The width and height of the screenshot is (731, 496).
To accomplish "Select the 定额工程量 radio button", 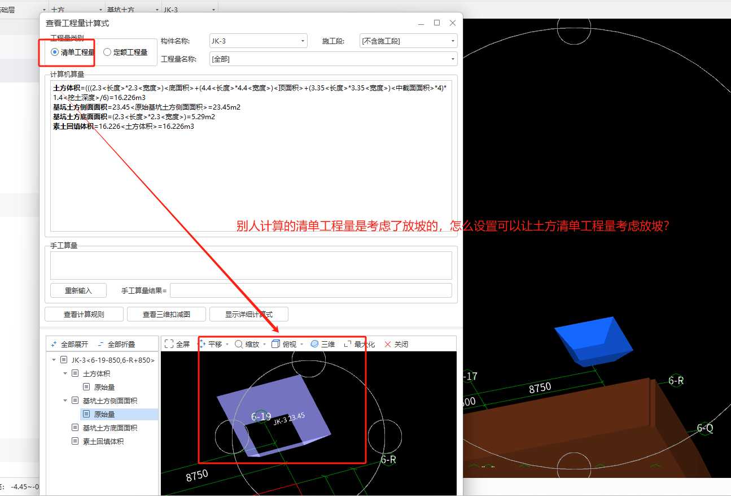I will point(107,52).
